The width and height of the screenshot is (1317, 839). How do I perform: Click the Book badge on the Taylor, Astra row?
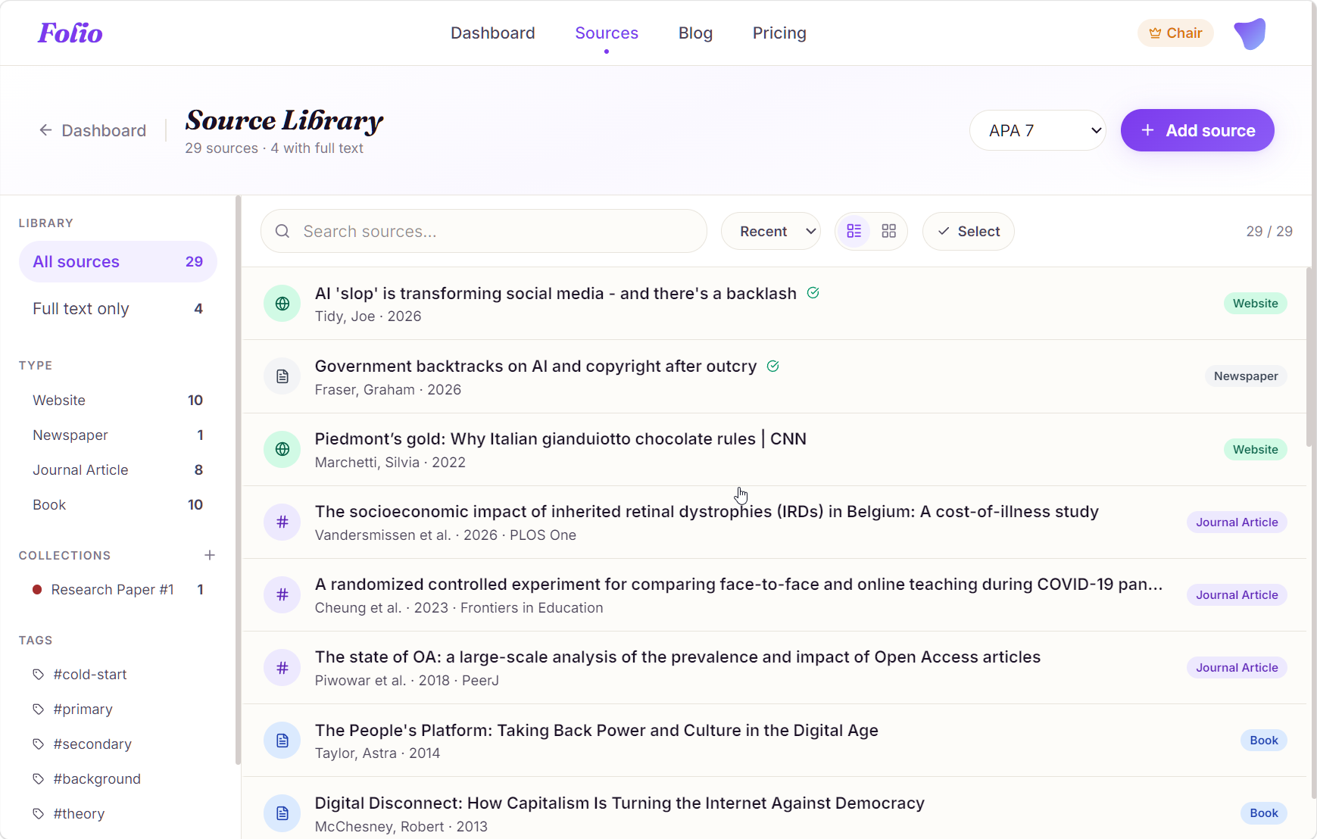pyautogui.click(x=1263, y=740)
